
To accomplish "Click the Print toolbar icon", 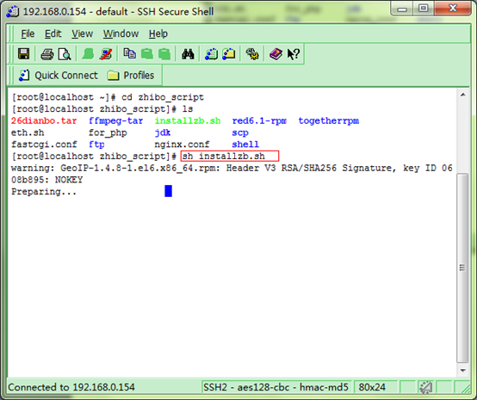I will click(47, 54).
